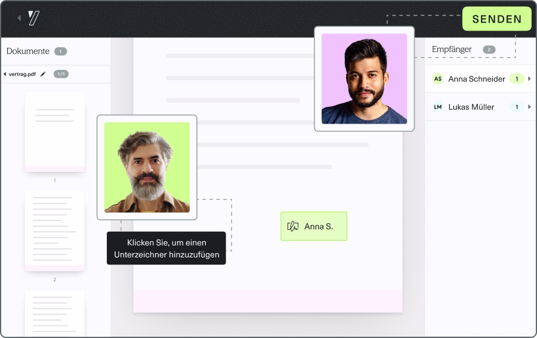
Task: Click the LM initials avatar
Action: coord(438,107)
